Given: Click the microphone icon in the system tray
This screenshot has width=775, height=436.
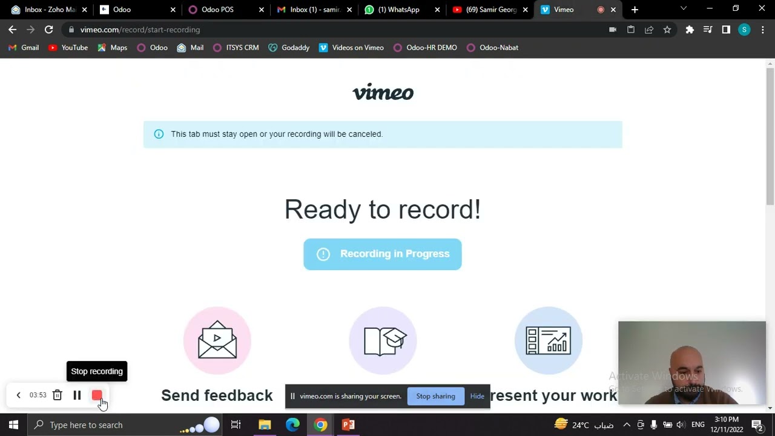Looking at the screenshot, I should point(654,425).
